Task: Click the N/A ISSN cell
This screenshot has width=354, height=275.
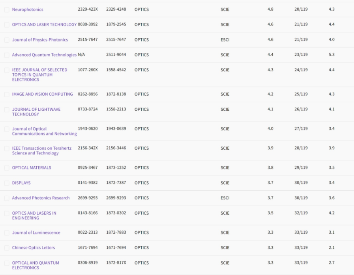Action: click(x=81, y=54)
